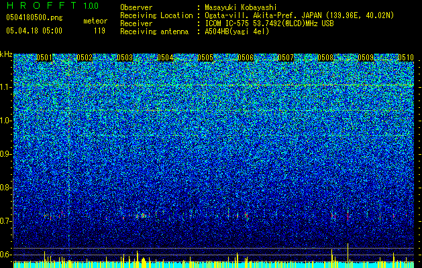
Task: Click the 0509 time marker
Action: click(x=366, y=58)
